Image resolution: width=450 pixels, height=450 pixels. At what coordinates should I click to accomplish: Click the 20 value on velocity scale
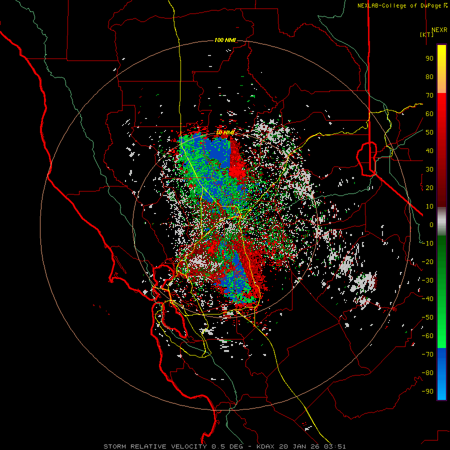429,187
